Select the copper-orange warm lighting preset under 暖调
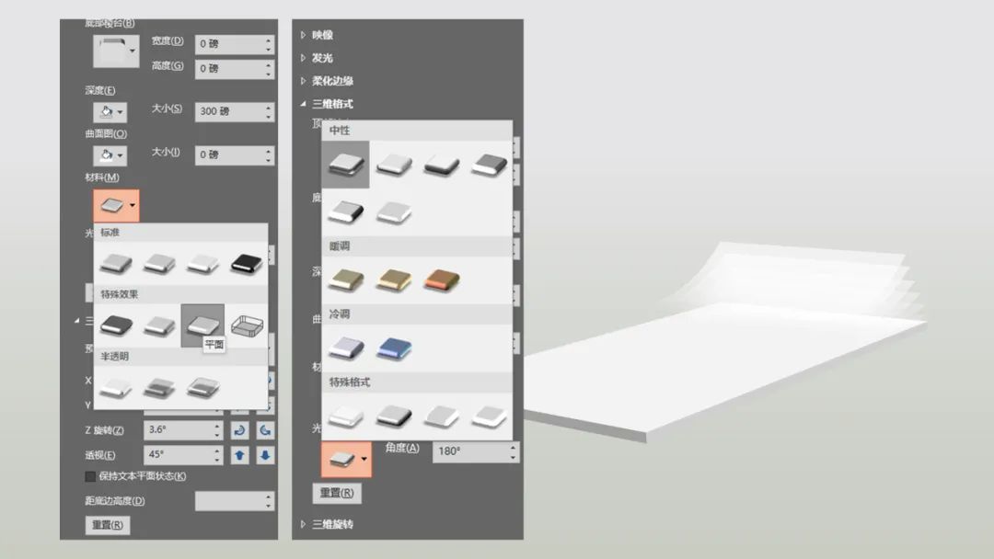The image size is (994, 559). 442,279
